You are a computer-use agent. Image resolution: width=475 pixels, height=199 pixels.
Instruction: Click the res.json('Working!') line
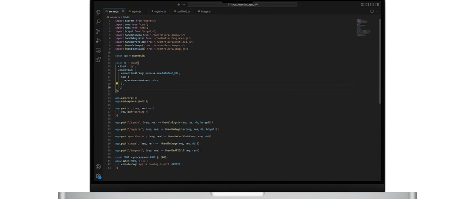135,112
